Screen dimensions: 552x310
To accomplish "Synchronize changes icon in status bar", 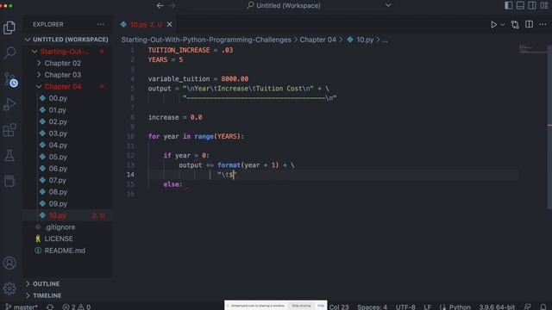I will pos(50,307).
